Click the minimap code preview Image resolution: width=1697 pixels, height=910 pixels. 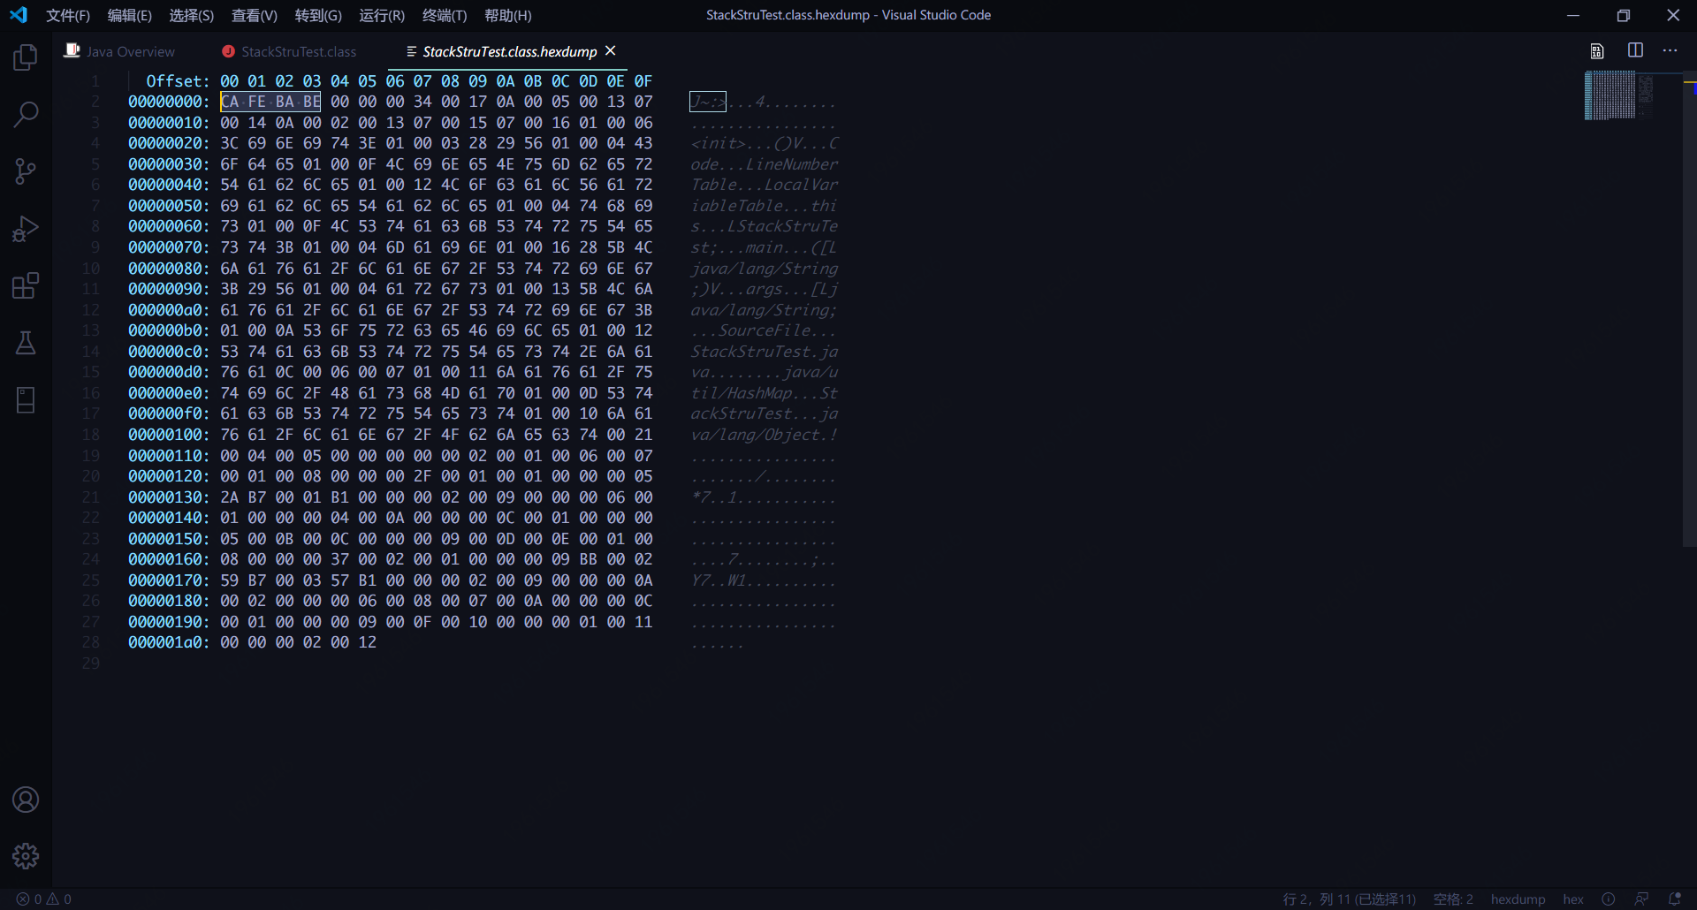click(1618, 95)
